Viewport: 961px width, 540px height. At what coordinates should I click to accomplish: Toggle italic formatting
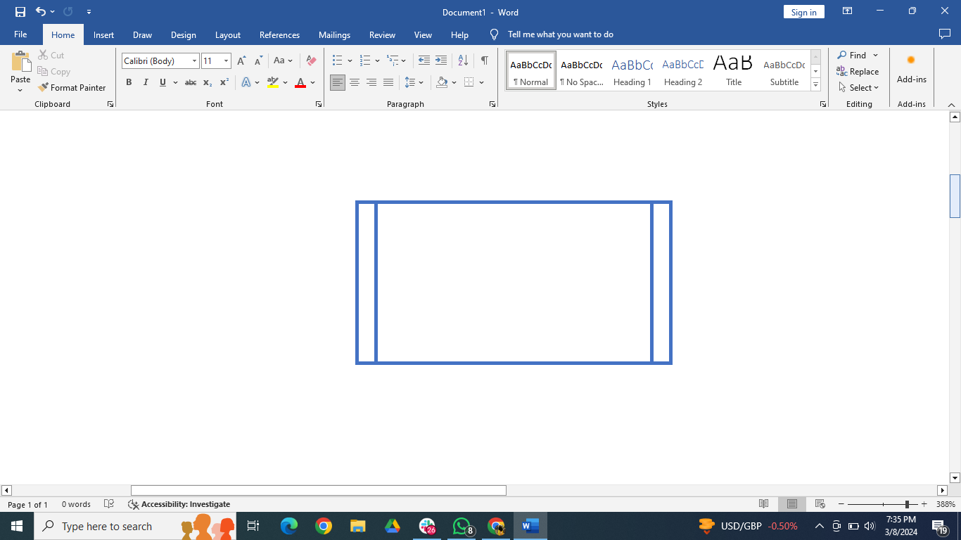tap(146, 82)
